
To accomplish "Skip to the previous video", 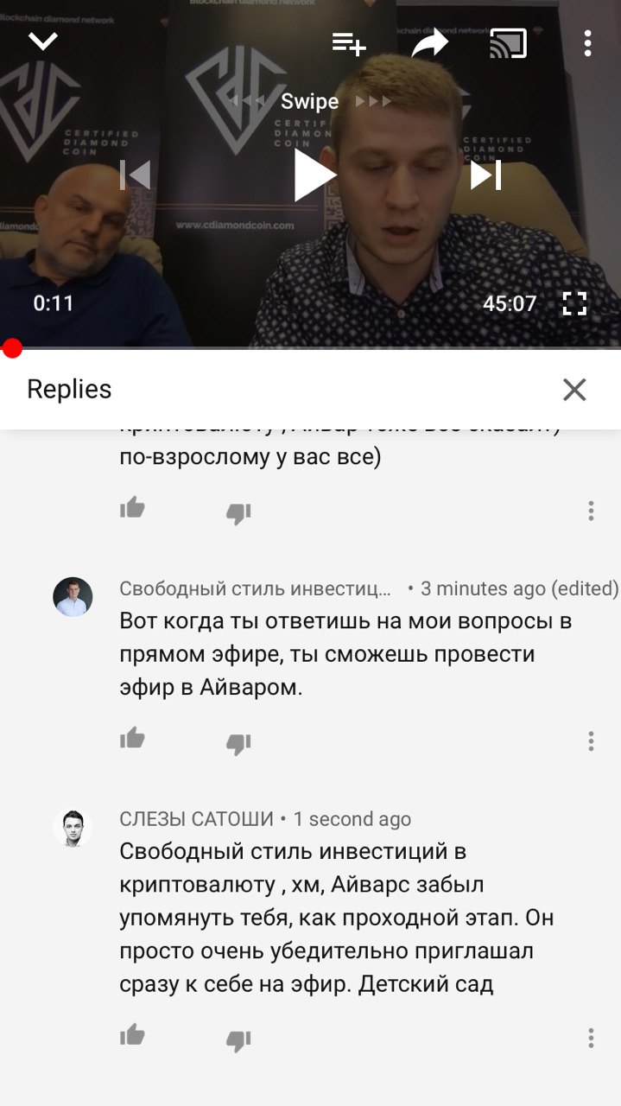I will click(135, 175).
